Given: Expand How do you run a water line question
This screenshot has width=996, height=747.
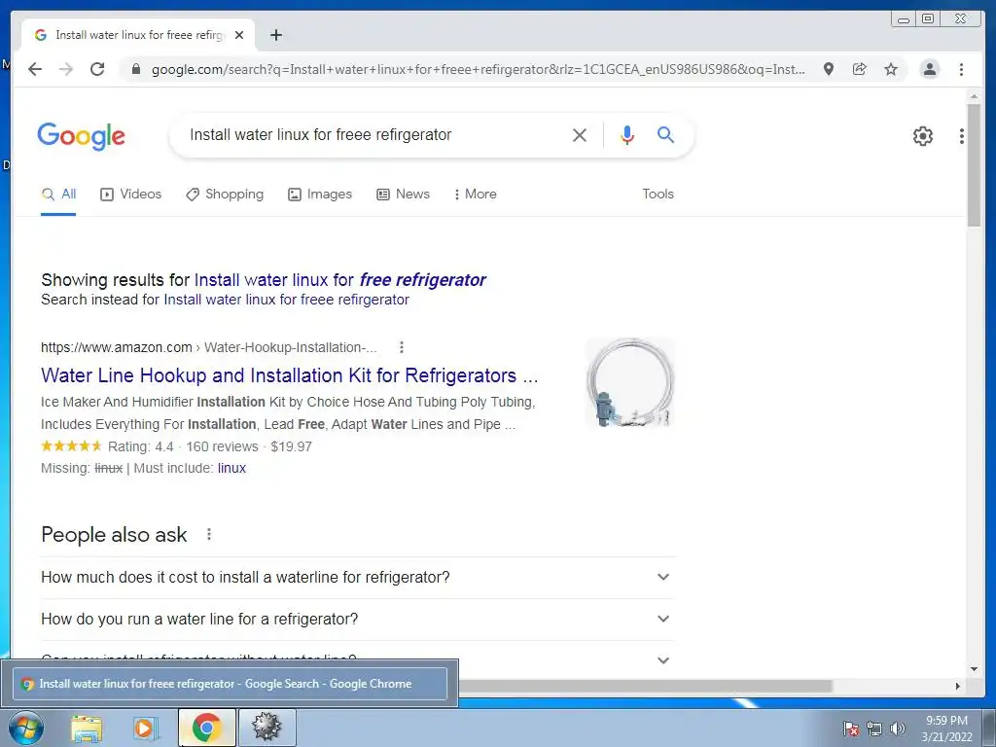Looking at the screenshot, I should tap(358, 620).
